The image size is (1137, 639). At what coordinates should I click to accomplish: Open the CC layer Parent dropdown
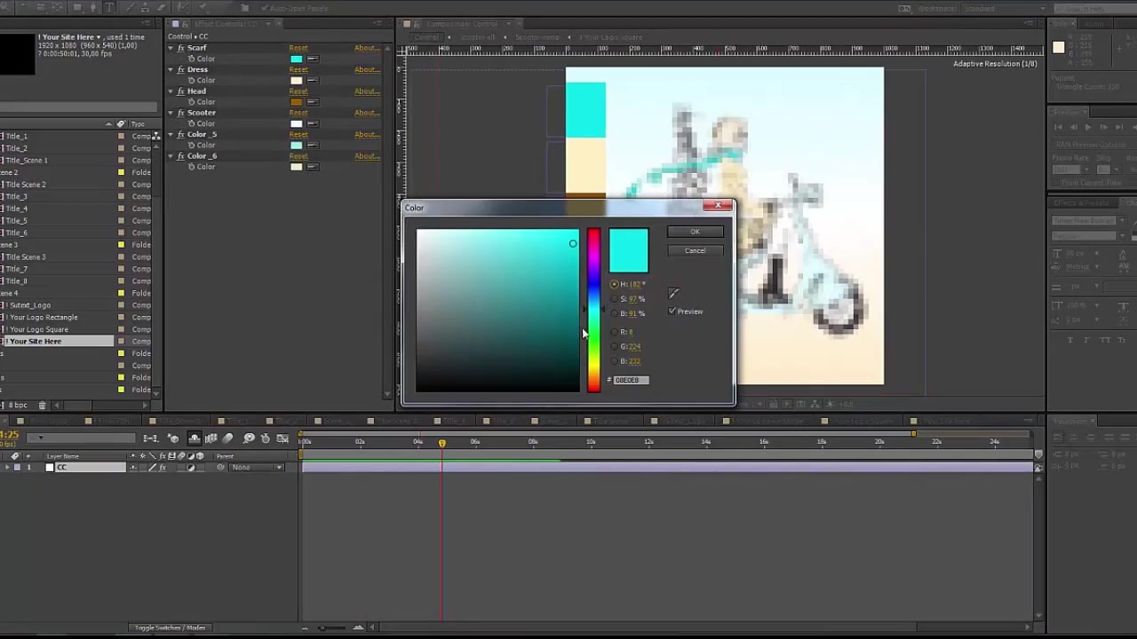click(x=257, y=468)
